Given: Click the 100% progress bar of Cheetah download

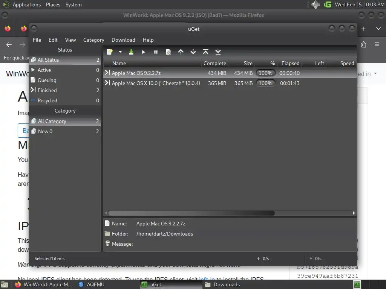Looking at the screenshot, I should 265,83.
